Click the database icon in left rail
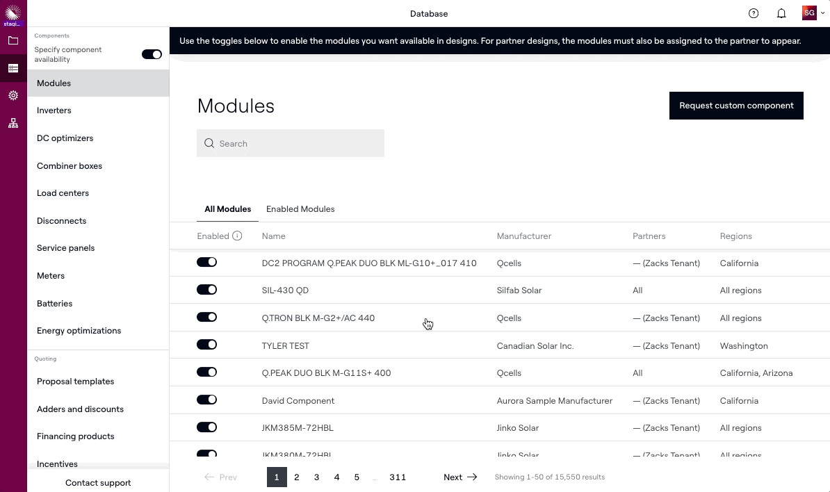The height and width of the screenshot is (492, 830). (x=13, y=68)
